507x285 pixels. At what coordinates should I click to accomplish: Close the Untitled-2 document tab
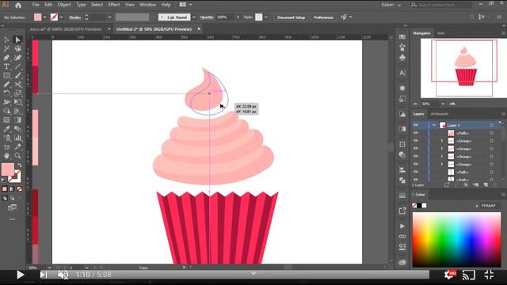[199, 28]
